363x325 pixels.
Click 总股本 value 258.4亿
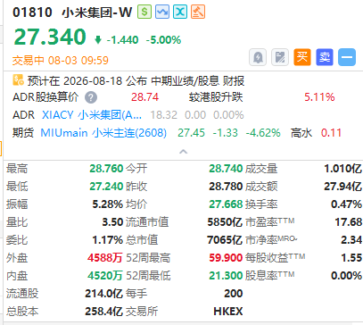click(x=103, y=312)
